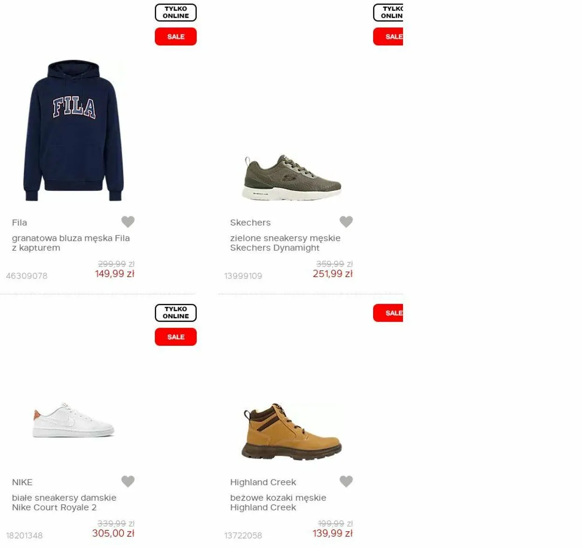Click the Skechers brand name
583x548 pixels.
[x=250, y=223]
